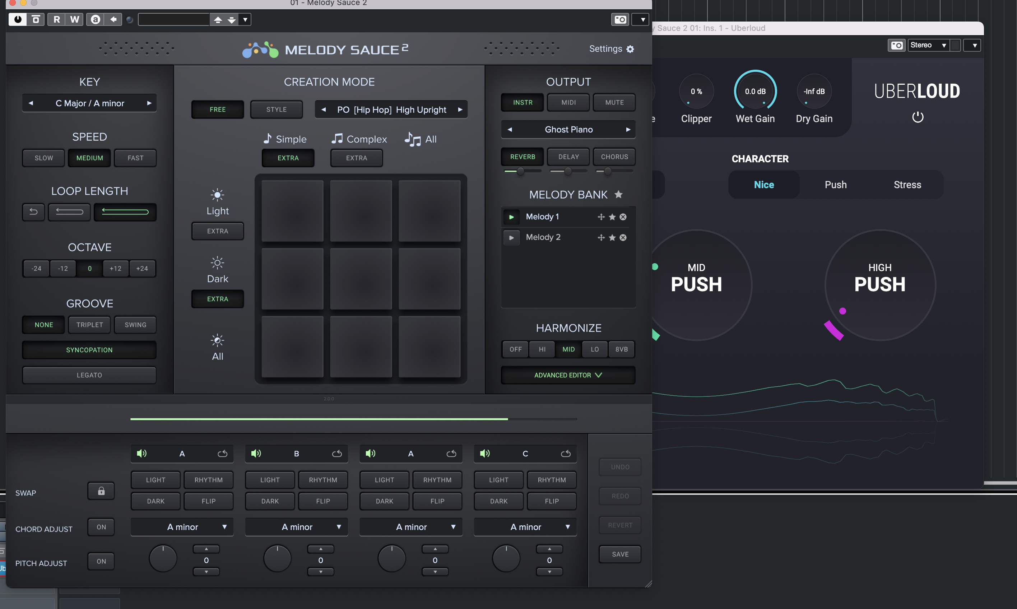Click the SAVE button

620,554
